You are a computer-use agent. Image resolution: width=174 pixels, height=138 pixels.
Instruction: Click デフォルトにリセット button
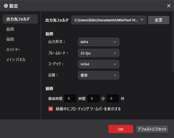click(152, 129)
